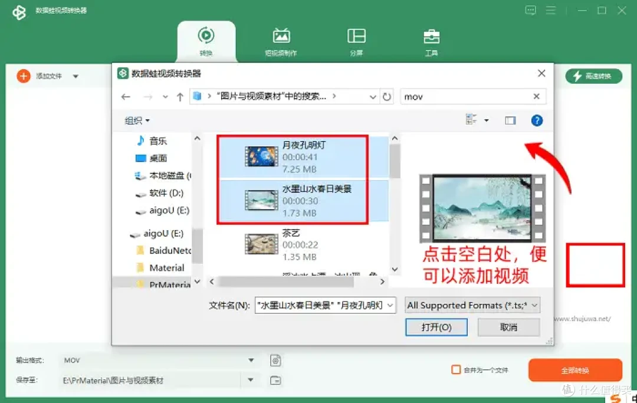
Task: Go up one folder level
Action: 180,97
